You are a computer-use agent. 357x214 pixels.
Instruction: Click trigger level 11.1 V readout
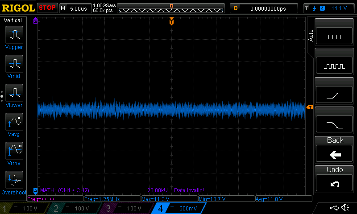click(339, 8)
